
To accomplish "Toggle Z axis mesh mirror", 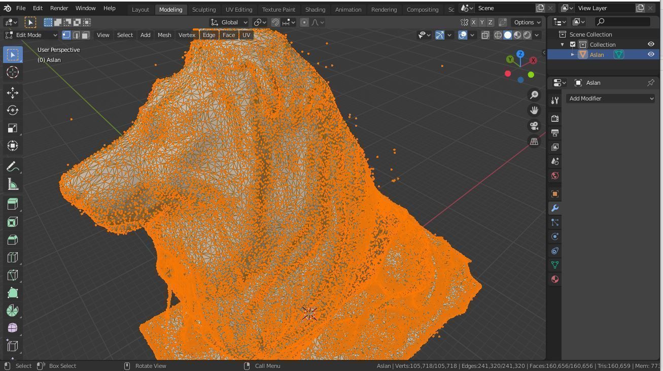I will tap(491, 22).
